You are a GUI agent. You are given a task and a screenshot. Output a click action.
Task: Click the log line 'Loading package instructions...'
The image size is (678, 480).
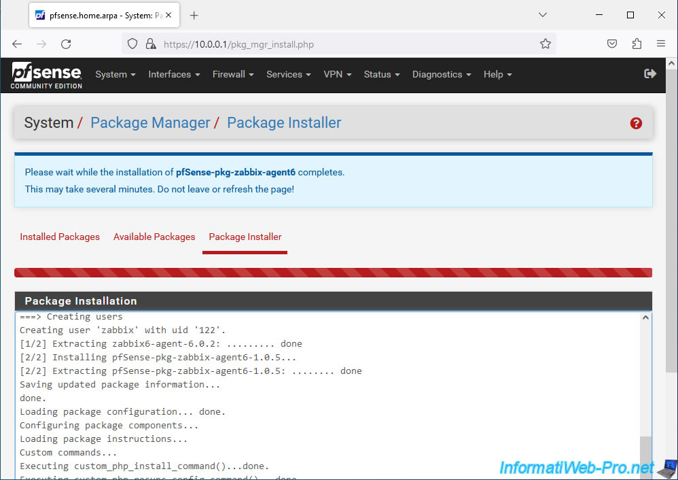[104, 439]
